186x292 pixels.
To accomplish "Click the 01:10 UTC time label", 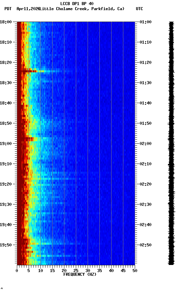I will click(x=146, y=42).
